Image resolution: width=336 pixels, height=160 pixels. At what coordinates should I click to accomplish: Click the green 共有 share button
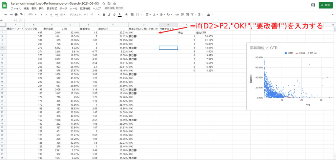(325, 5)
